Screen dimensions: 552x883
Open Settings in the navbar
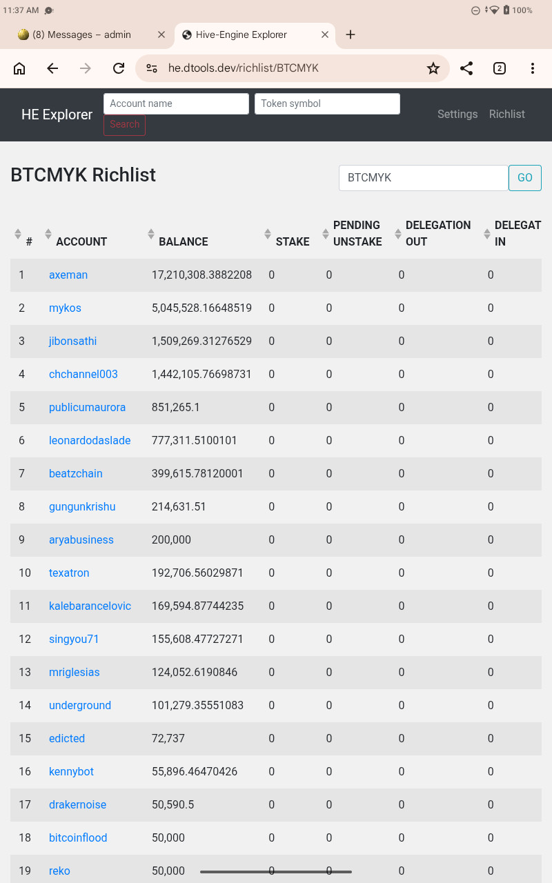(x=457, y=115)
